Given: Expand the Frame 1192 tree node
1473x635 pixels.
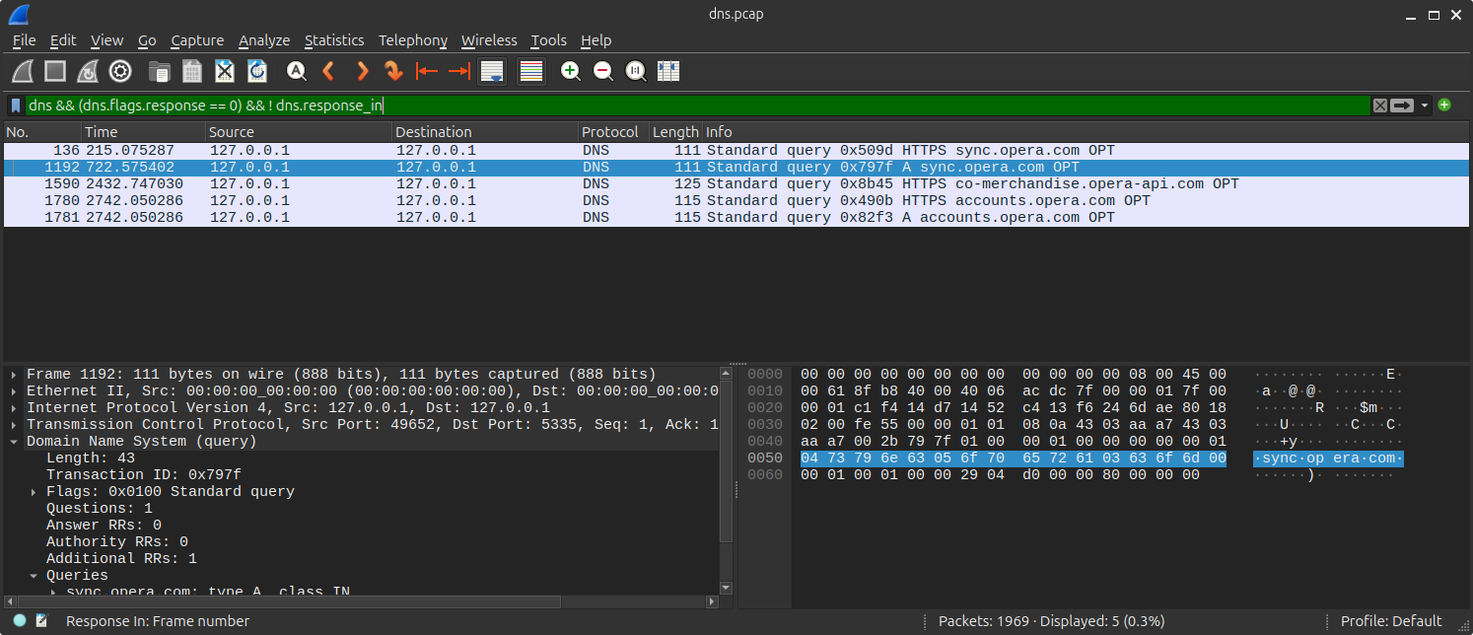Looking at the screenshot, I should click(x=14, y=375).
